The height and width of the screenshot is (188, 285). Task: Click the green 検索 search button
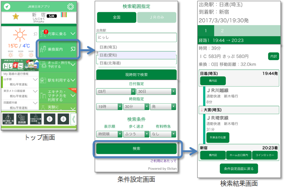pos(136,149)
